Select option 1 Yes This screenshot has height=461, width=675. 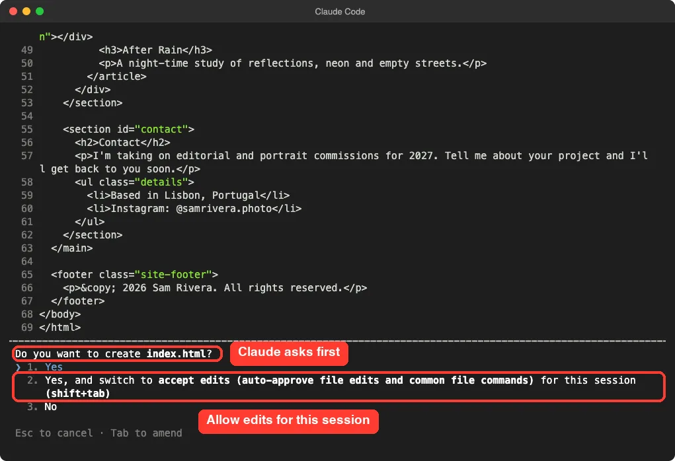coord(45,367)
